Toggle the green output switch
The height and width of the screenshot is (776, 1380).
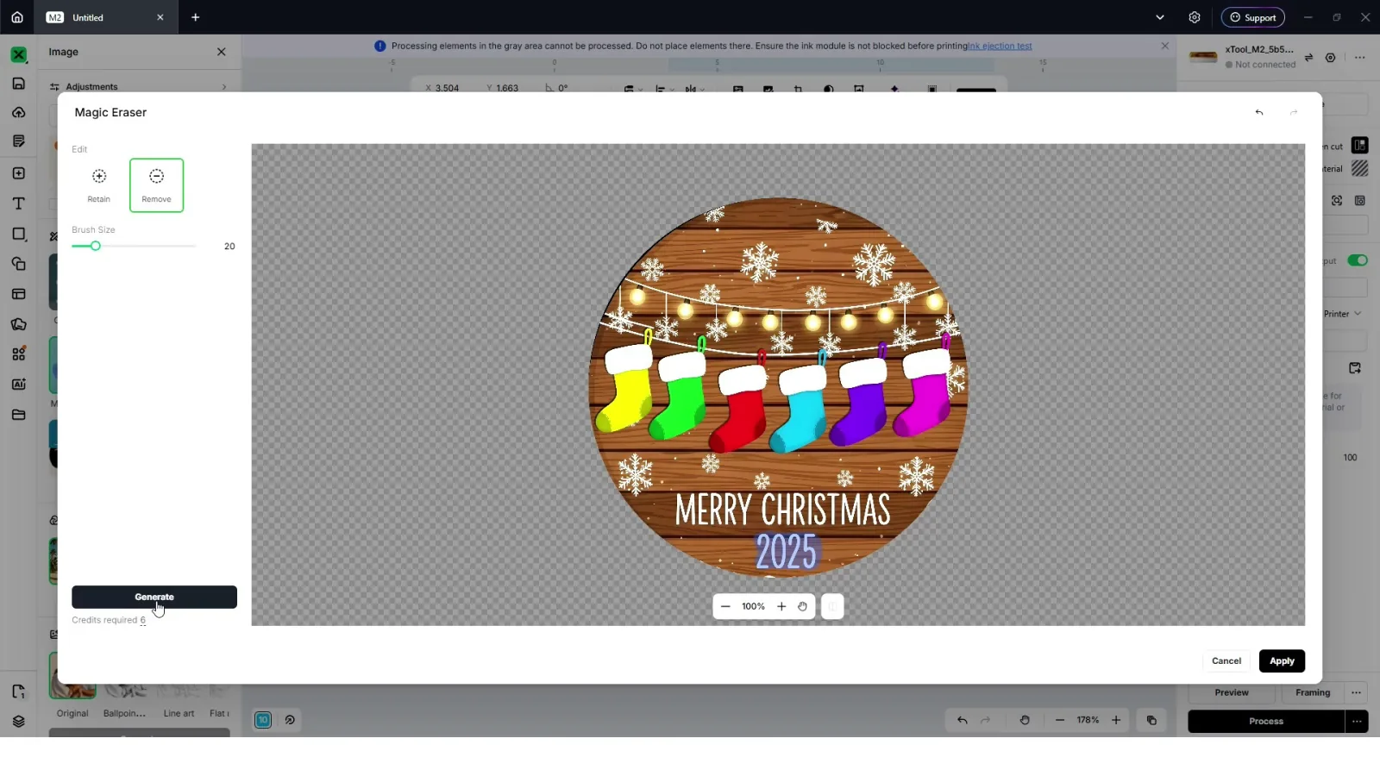click(1358, 260)
